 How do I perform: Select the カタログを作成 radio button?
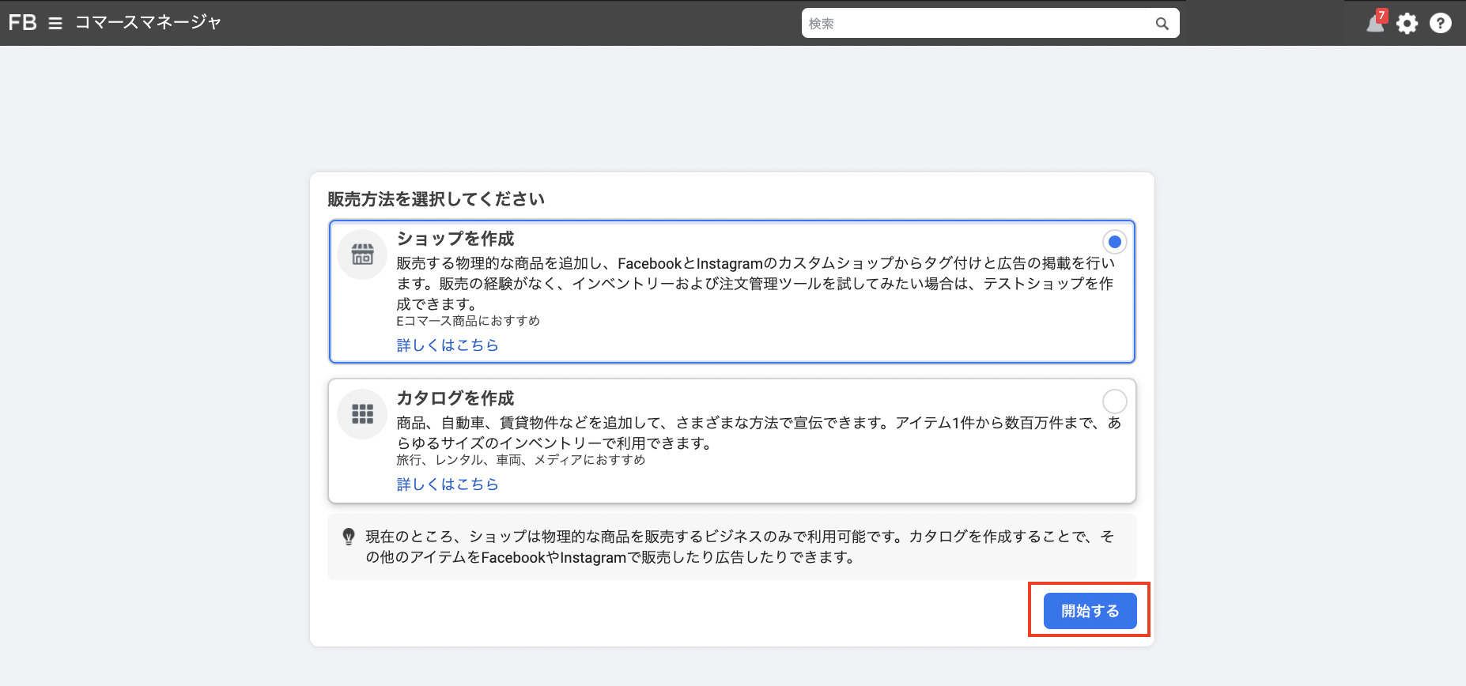(1114, 401)
